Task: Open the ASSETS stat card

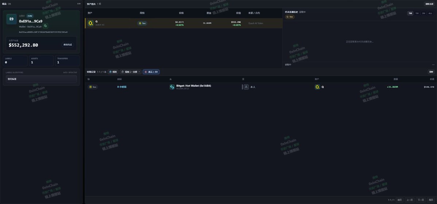Action: (41, 61)
